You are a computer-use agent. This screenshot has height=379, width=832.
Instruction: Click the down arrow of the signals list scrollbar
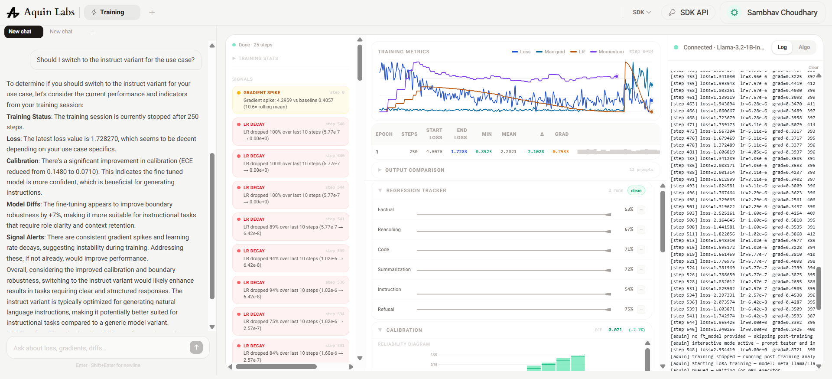click(x=360, y=358)
